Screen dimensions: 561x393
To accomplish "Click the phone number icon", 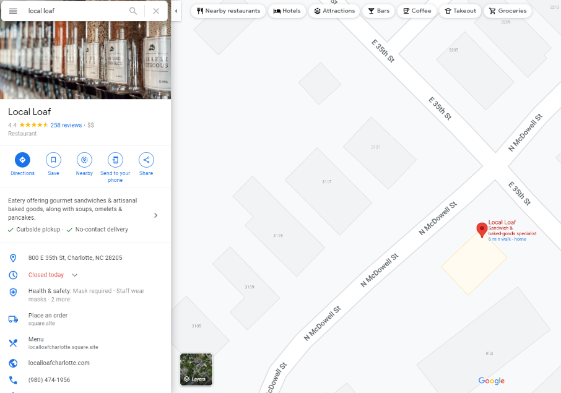I will [13, 380].
